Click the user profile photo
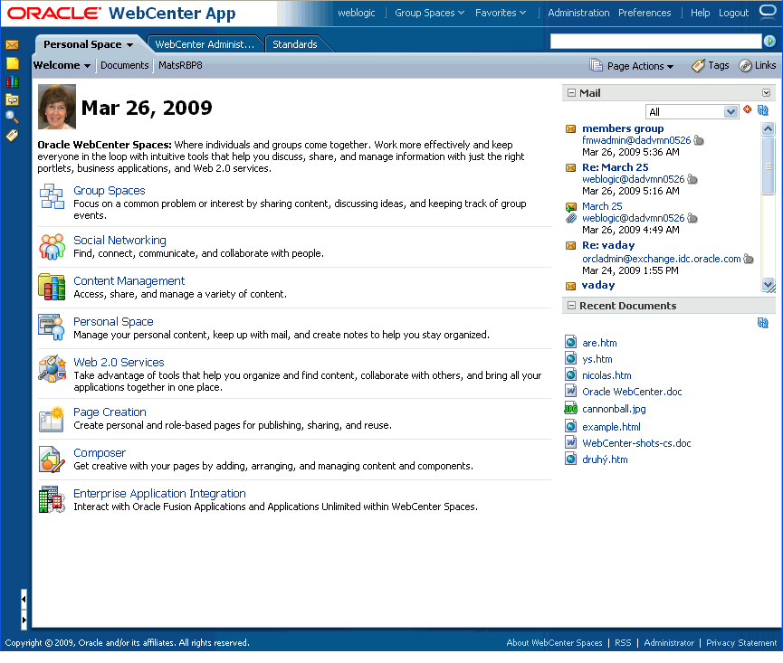This screenshot has width=783, height=663. click(57, 107)
